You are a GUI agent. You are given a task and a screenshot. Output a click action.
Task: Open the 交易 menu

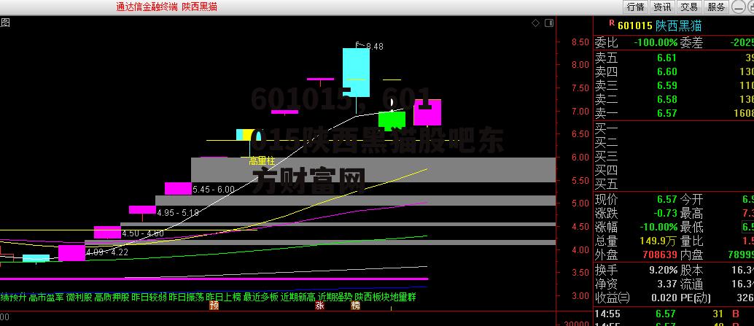689,7
